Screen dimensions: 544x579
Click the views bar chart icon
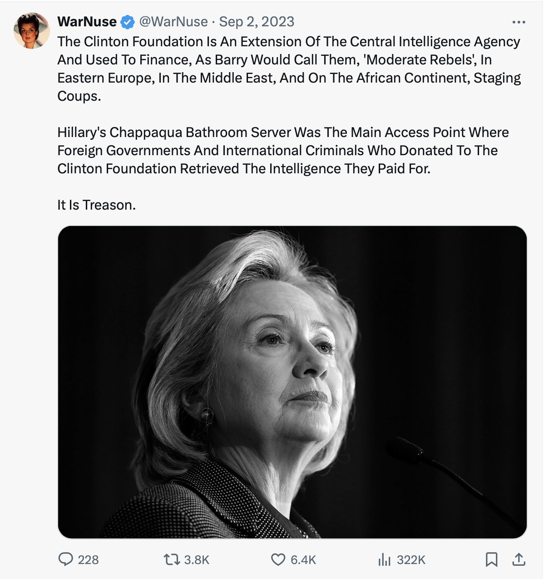click(x=384, y=559)
